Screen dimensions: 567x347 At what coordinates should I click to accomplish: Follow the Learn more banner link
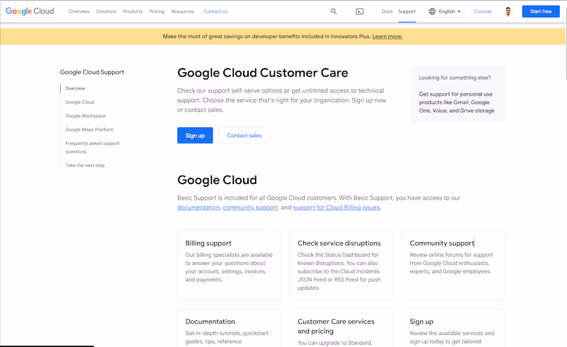coord(387,37)
